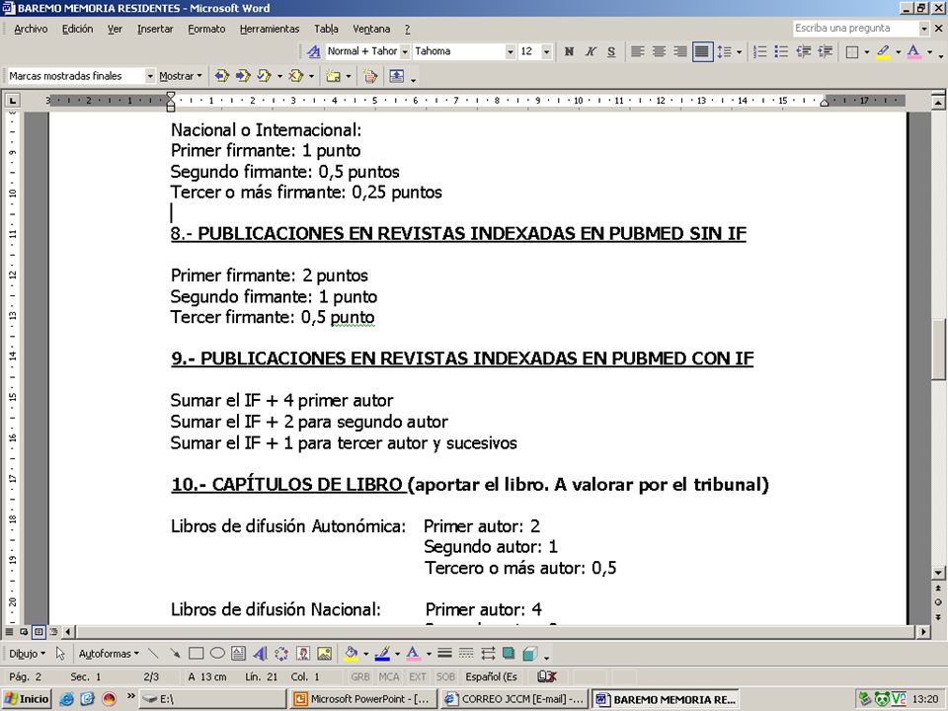Switch to Print Layout view button
Screen dimensions: 948x711
click(39, 632)
